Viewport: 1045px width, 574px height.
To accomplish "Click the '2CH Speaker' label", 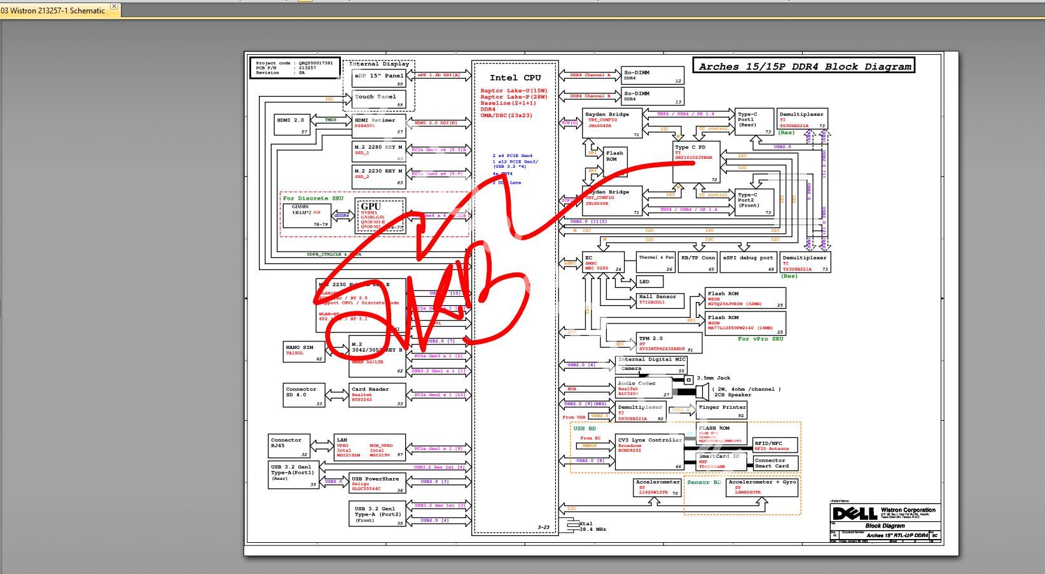I will pyautogui.click(x=733, y=395).
